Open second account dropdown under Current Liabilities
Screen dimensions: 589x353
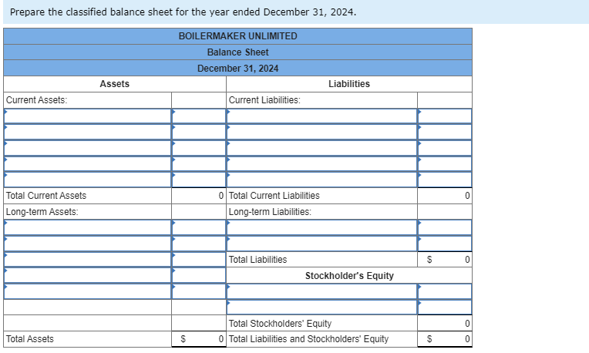point(321,132)
